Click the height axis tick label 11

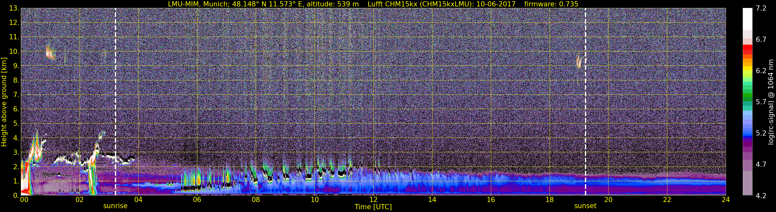point(14,37)
